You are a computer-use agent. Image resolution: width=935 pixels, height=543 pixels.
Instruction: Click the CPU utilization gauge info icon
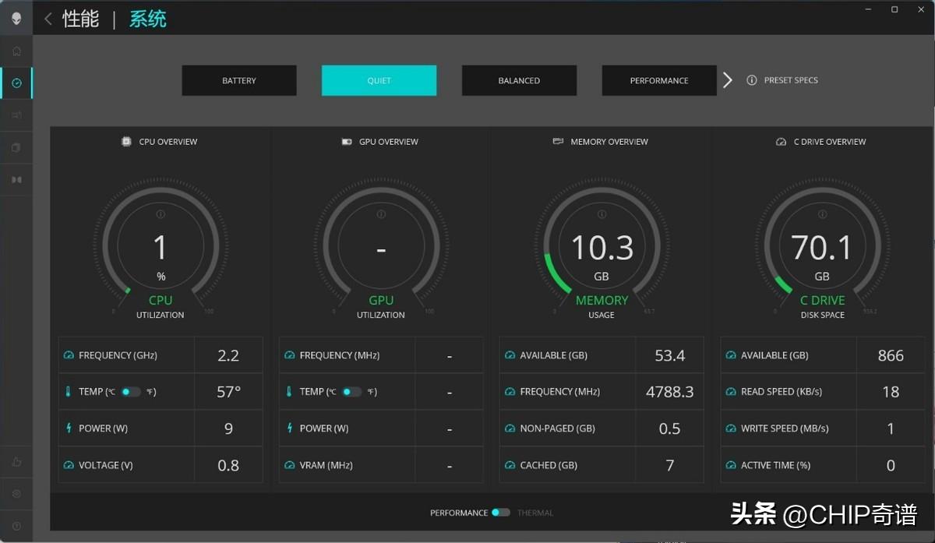[161, 214]
